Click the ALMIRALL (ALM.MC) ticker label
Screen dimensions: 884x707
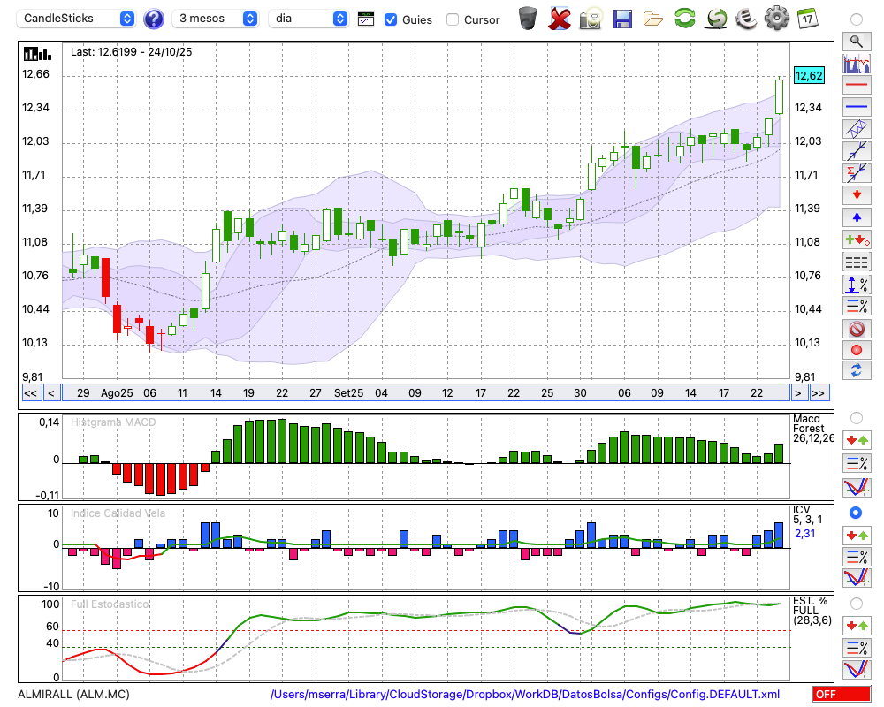(74, 694)
